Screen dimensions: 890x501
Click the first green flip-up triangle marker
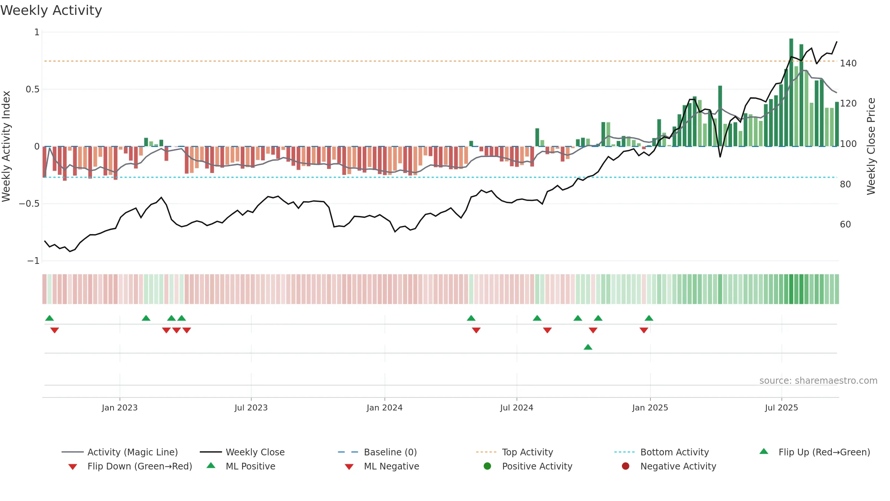49,318
